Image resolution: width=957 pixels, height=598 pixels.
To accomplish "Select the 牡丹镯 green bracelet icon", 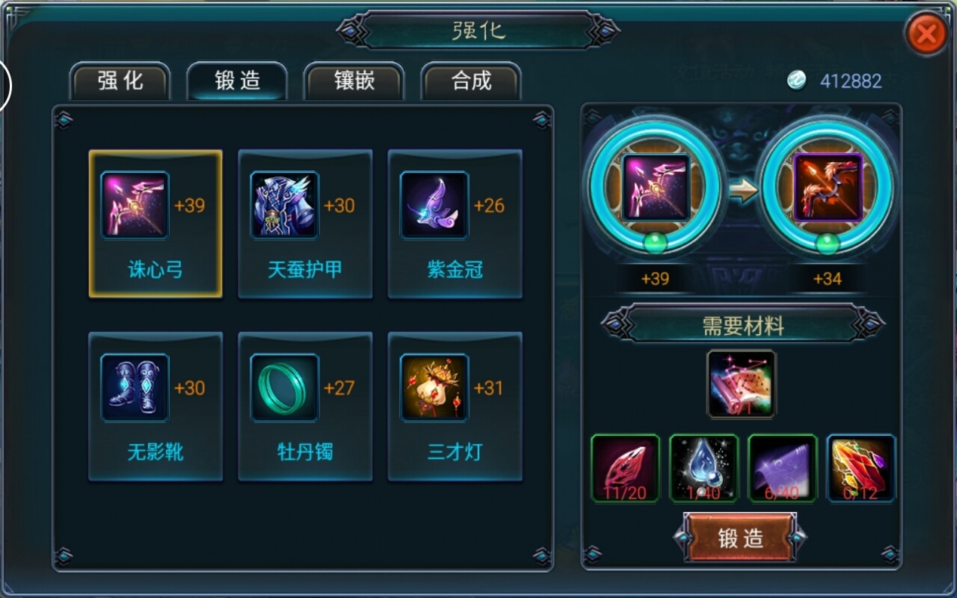I will [x=285, y=388].
